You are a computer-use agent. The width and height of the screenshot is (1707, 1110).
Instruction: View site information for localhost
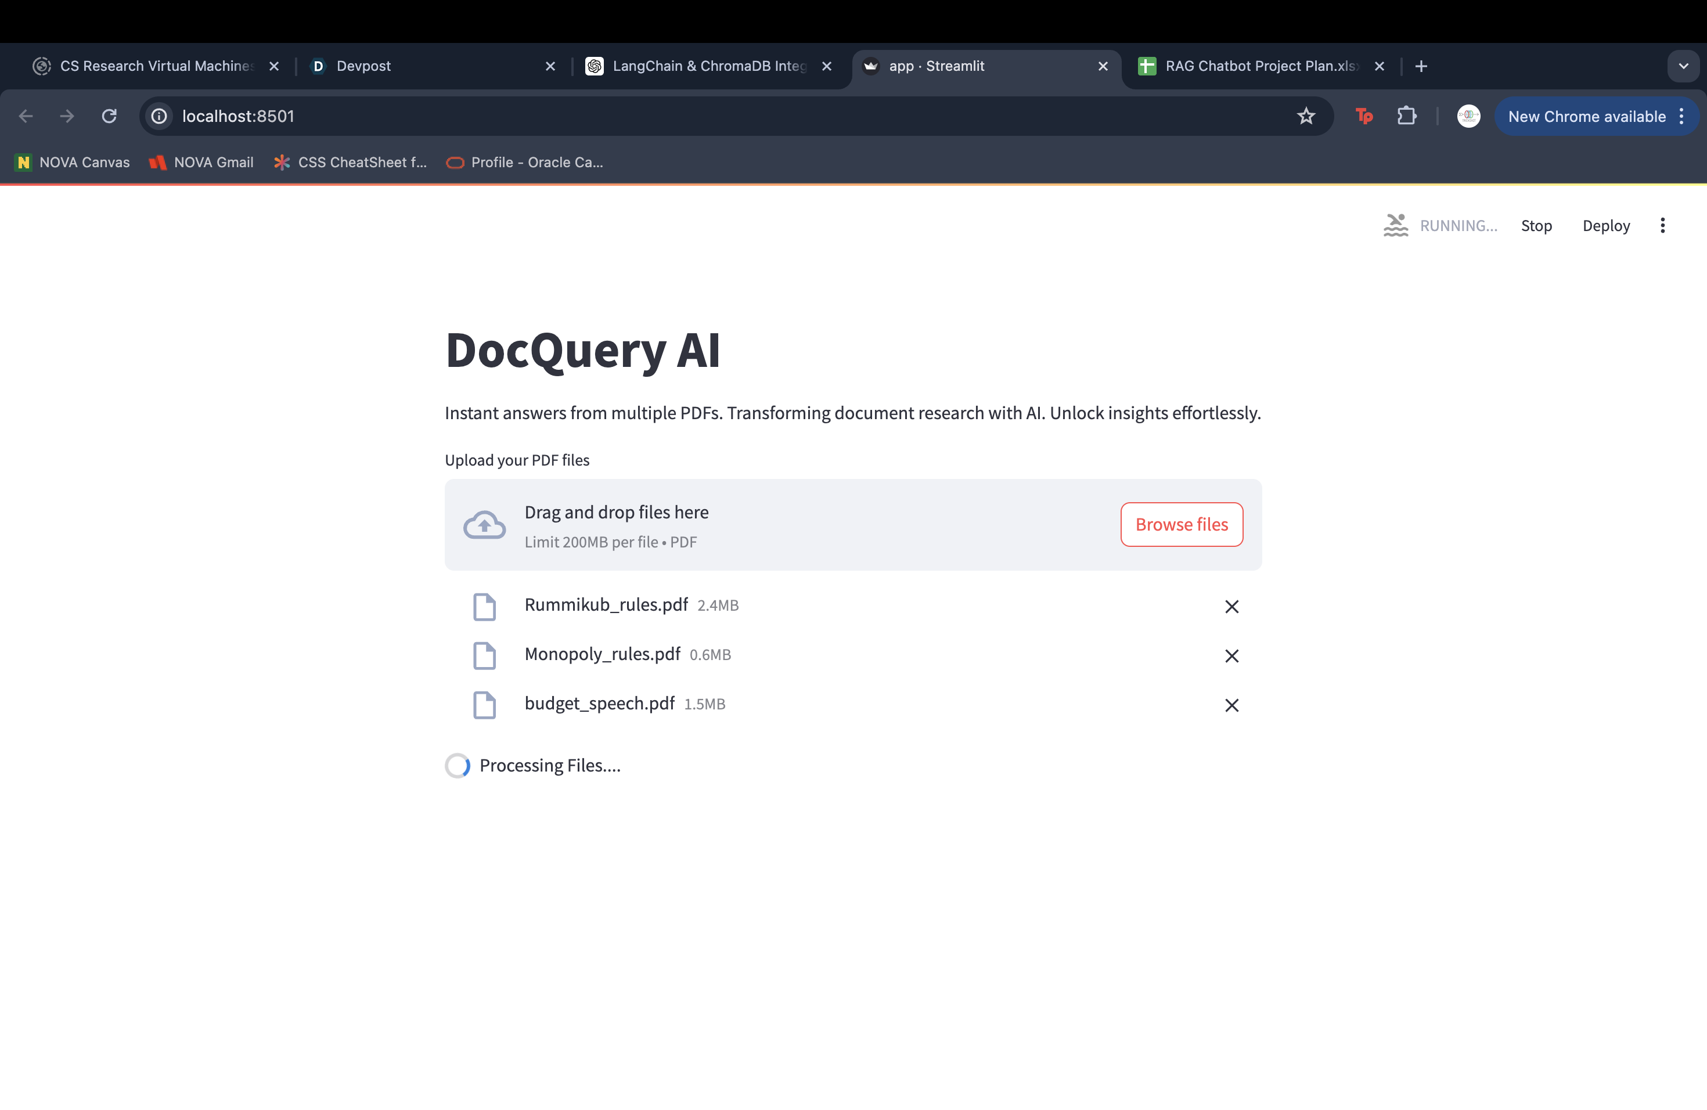click(x=159, y=116)
